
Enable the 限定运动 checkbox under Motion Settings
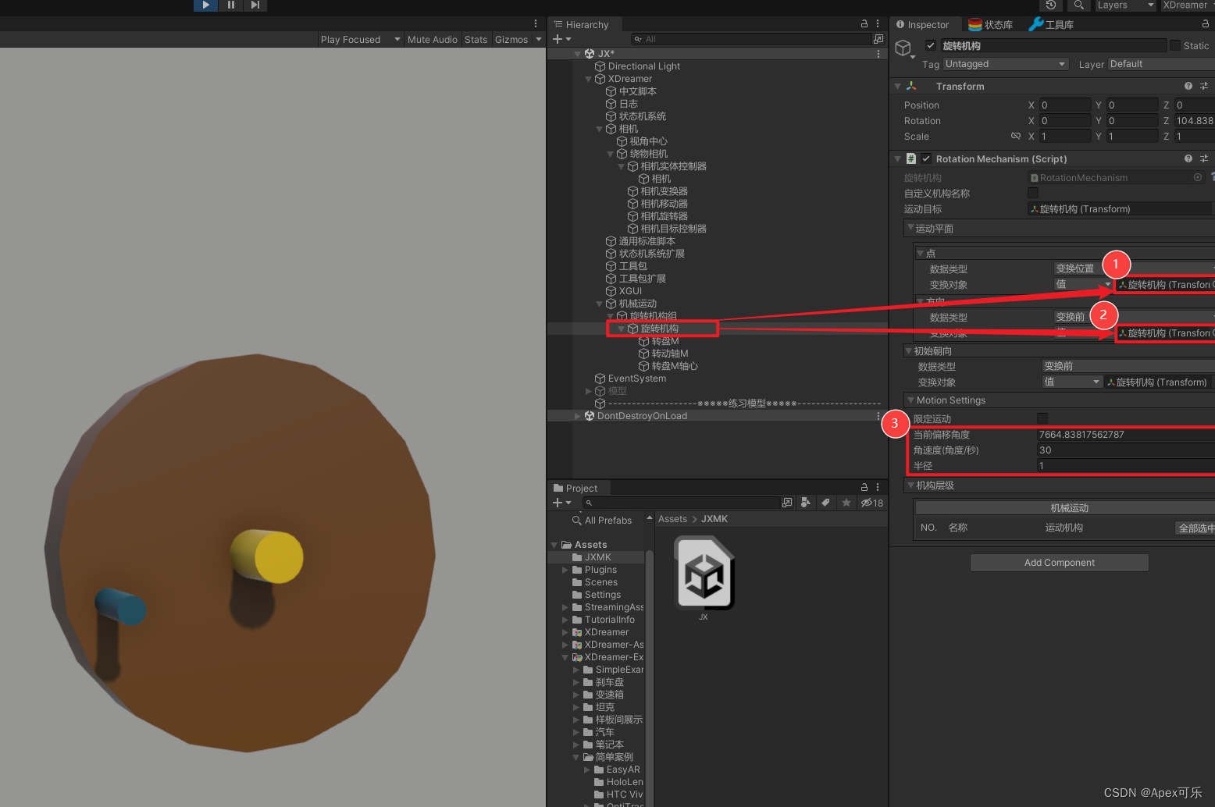(x=1042, y=418)
